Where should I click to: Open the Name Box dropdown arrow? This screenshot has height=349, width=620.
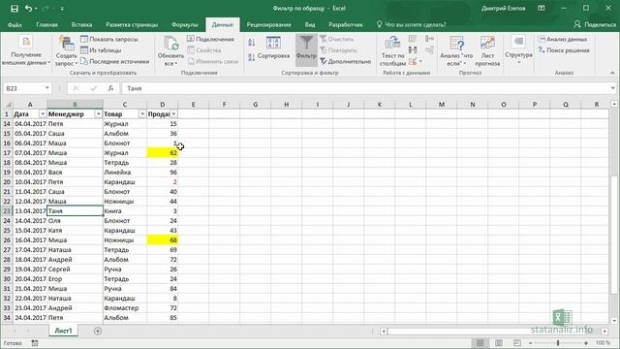[x=47, y=88]
